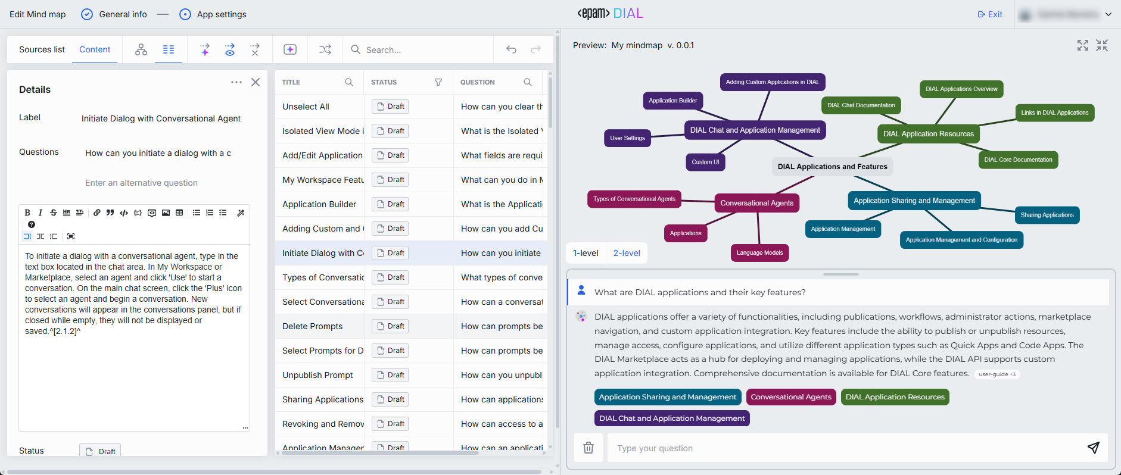Add a numbered list
Screen dimensions: 1121x475
tap(210, 212)
